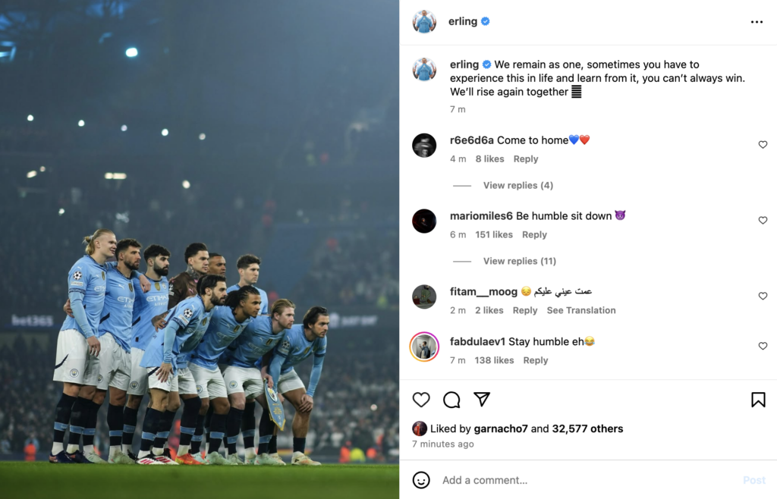777x499 pixels.
Task: Reply to fabdulaev1's comment
Action: 535,360
